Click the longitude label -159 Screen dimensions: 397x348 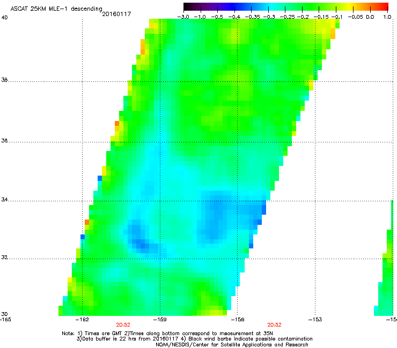tap(160, 320)
